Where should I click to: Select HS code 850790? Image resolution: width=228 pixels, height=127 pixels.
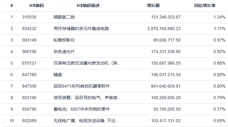coord(29,109)
